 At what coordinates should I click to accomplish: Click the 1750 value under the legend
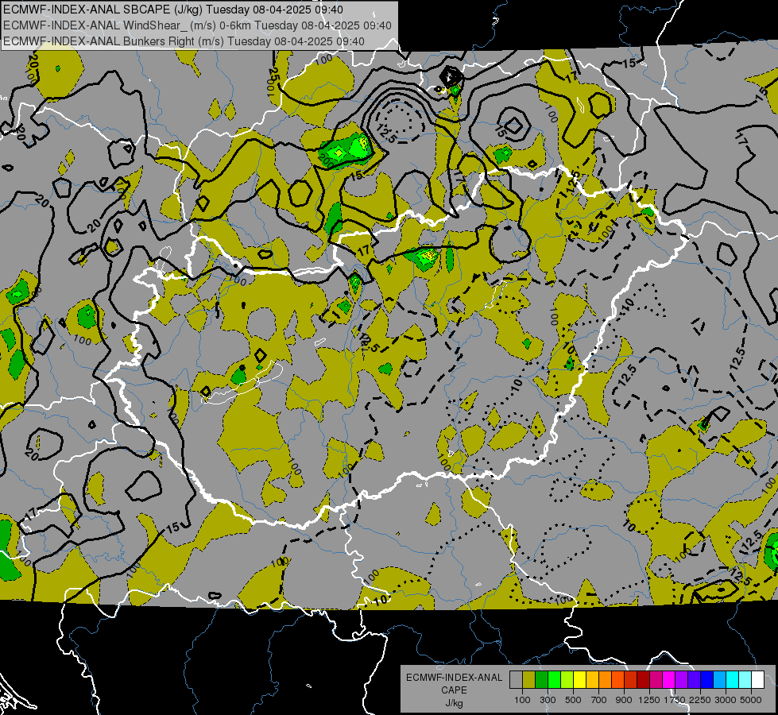coord(675,700)
